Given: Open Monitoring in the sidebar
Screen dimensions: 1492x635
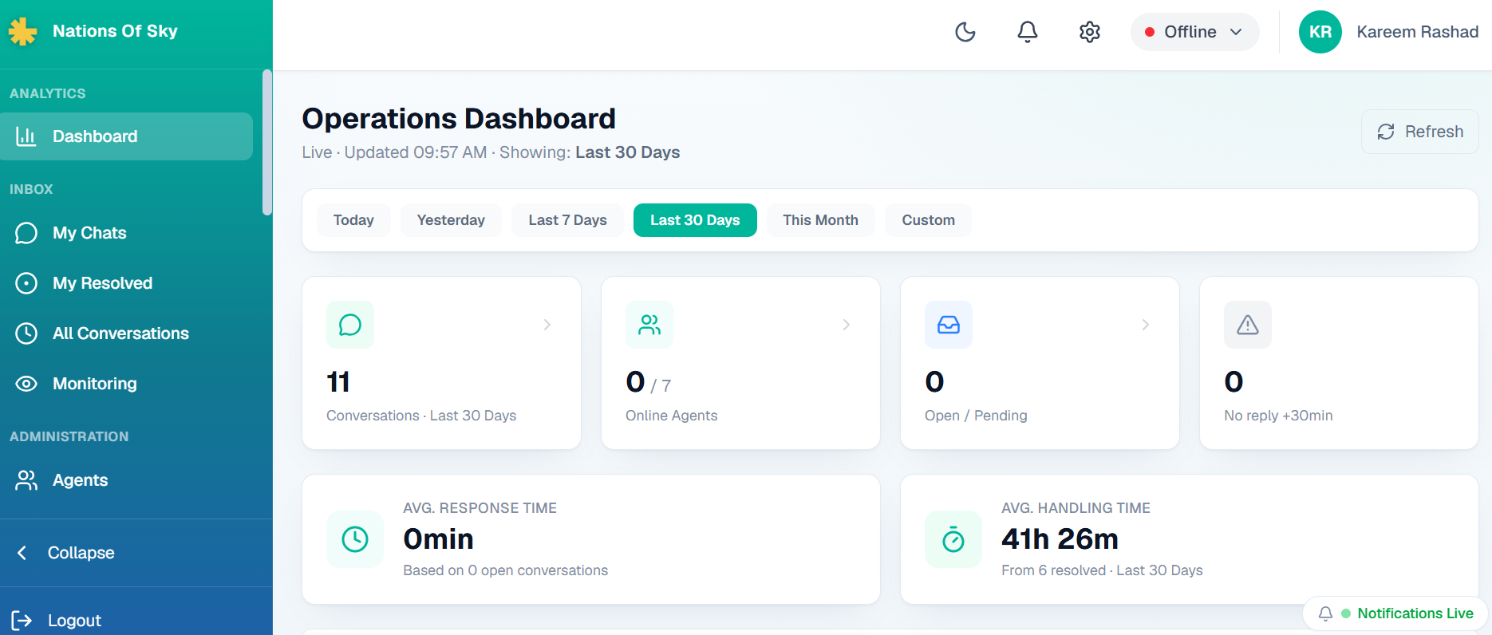Looking at the screenshot, I should 127,384.
